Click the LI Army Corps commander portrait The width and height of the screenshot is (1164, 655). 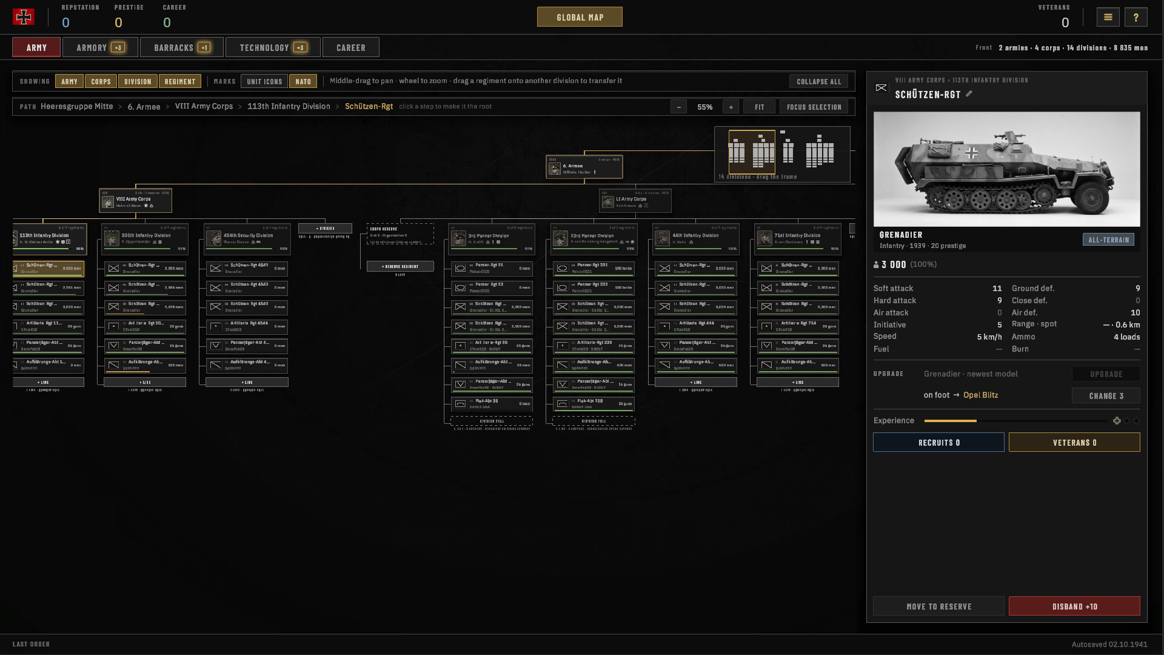pyautogui.click(x=607, y=202)
